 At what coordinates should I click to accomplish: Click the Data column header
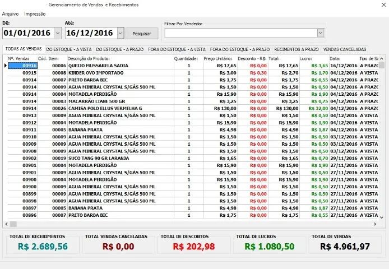pos(344,59)
